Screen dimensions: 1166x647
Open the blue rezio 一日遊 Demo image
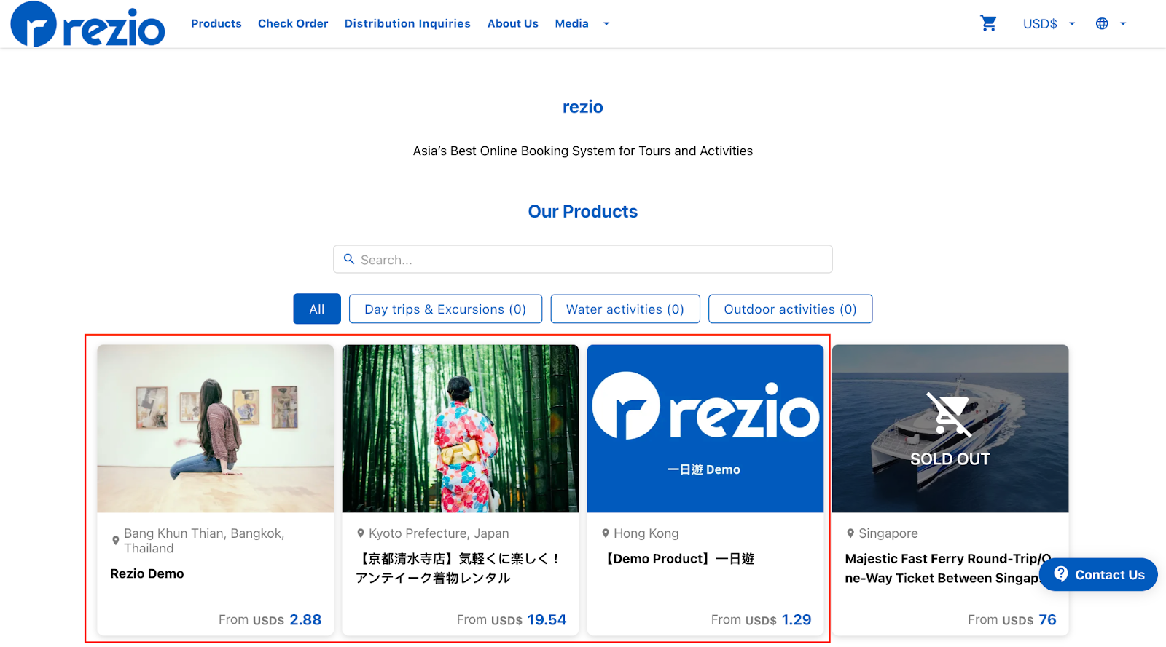pyautogui.click(x=705, y=429)
